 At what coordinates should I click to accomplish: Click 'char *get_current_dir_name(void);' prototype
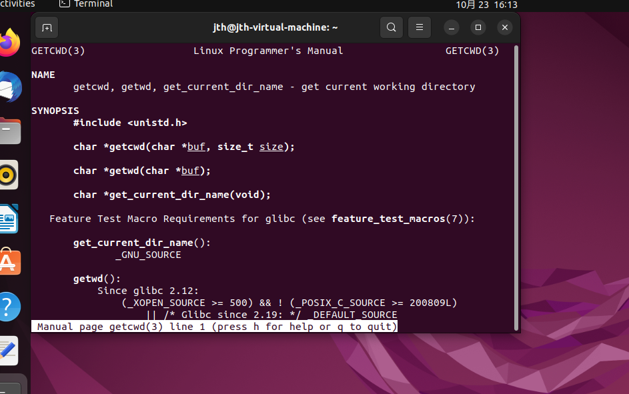click(x=172, y=195)
